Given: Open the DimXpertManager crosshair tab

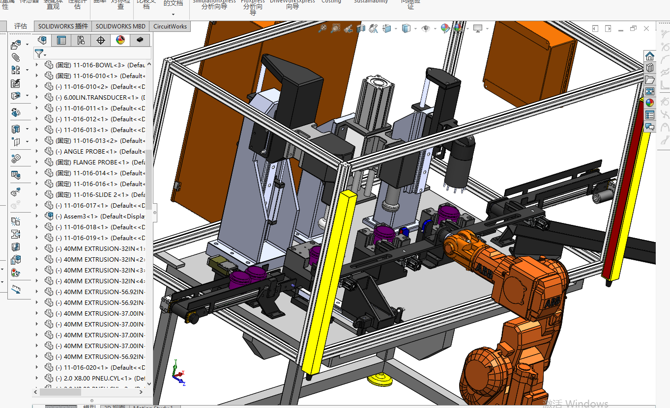Looking at the screenshot, I should click(x=101, y=40).
